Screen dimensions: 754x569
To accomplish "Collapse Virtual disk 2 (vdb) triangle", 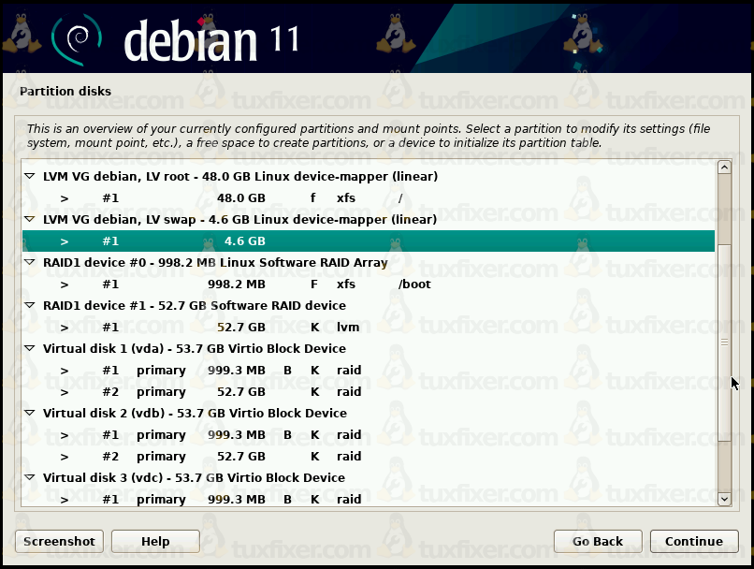I will coord(30,414).
